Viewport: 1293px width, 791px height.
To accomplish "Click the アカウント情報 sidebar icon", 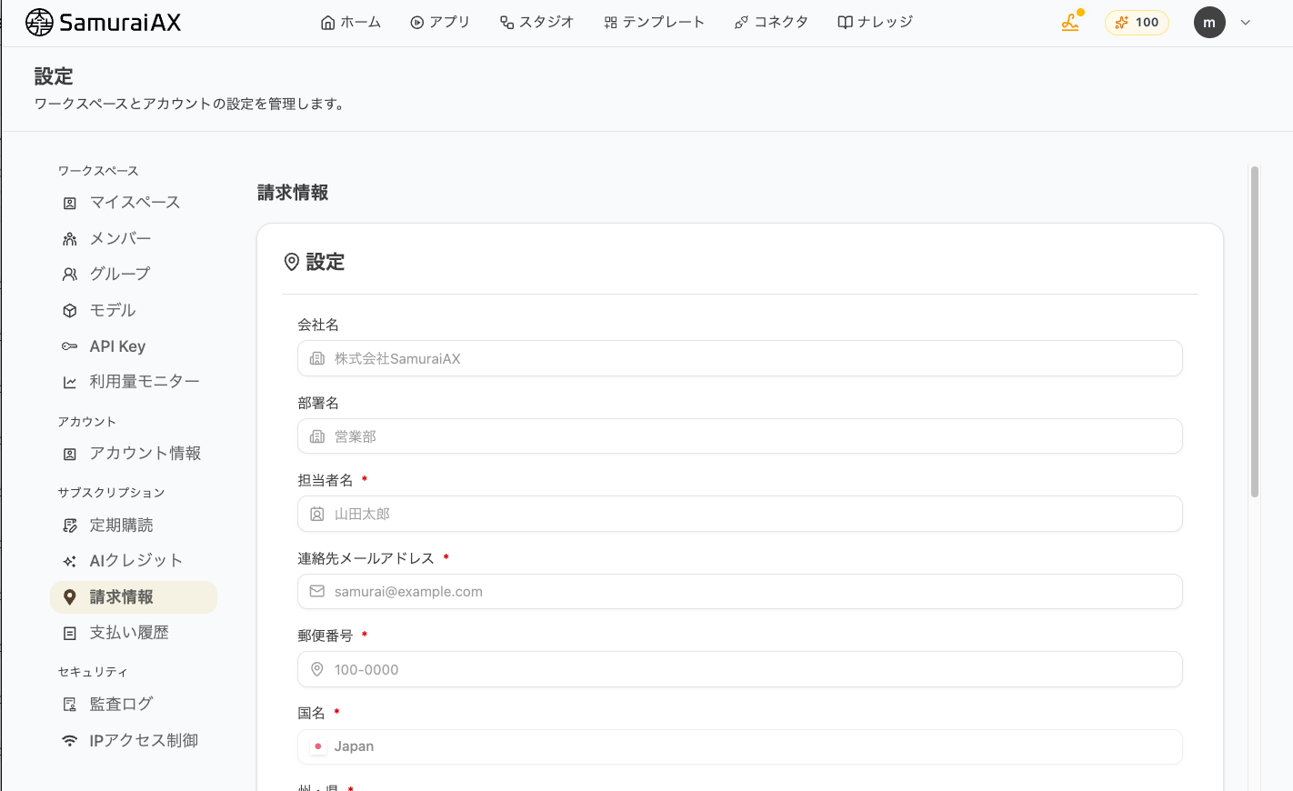I will pyautogui.click(x=70, y=454).
